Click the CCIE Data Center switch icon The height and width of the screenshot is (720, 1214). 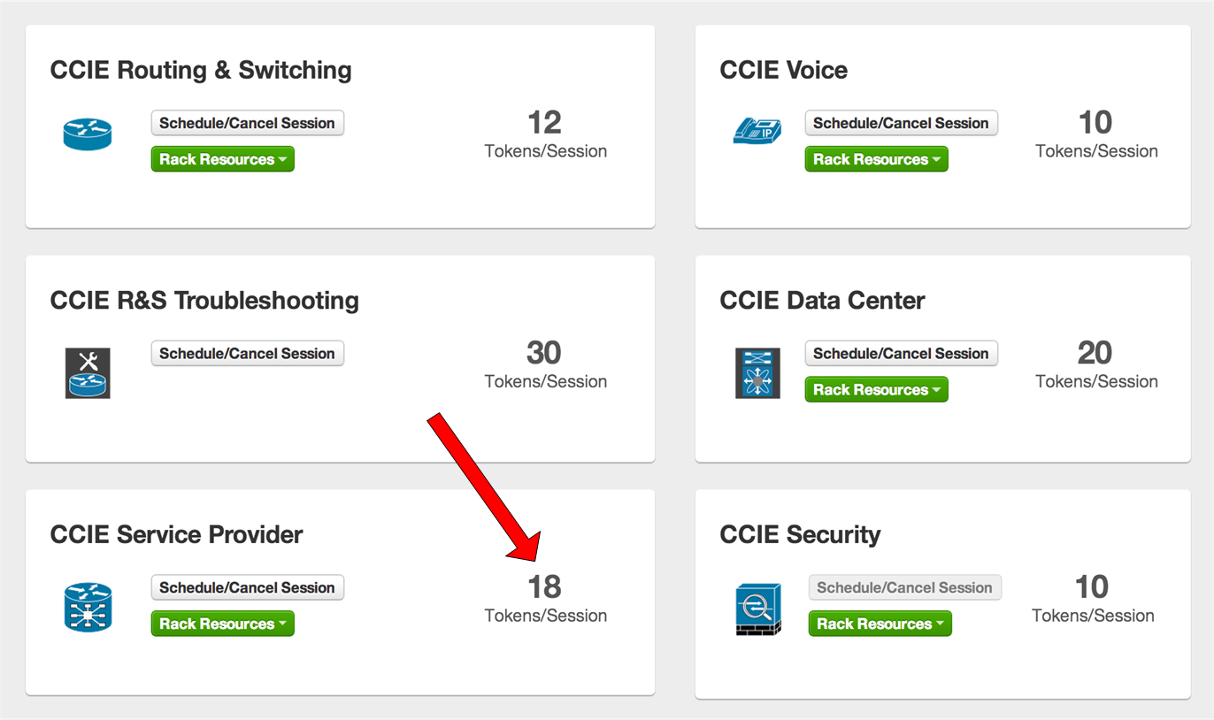[x=757, y=372]
